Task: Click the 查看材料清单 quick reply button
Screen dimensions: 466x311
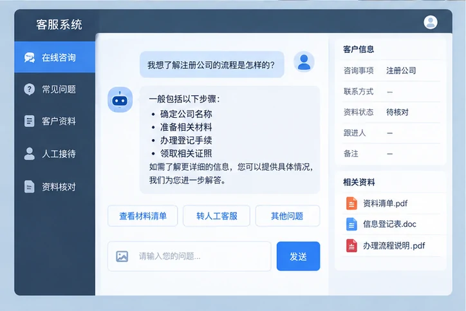Action: pyautogui.click(x=143, y=216)
